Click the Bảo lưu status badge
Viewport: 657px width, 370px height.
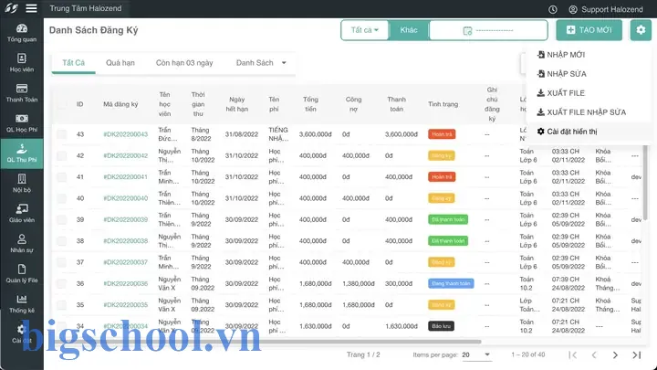[442, 326]
